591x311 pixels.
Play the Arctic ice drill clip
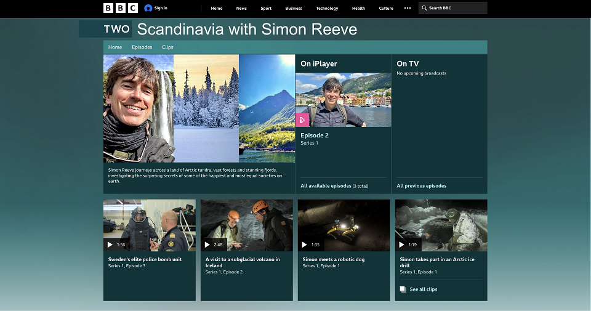click(402, 244)
